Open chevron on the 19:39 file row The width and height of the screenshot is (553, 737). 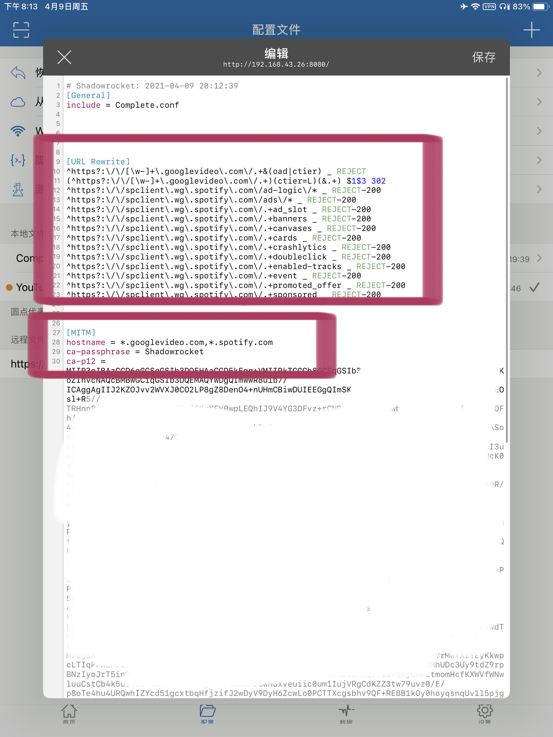[x=539, y=258]
